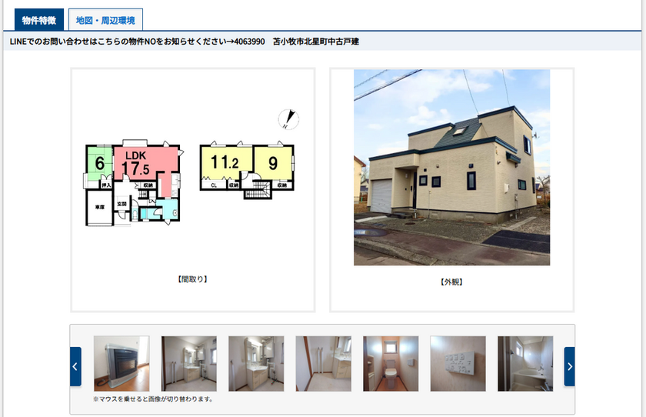
Task: Select the bathtub thumbnail at the carousel end
Action: (524, 364)
